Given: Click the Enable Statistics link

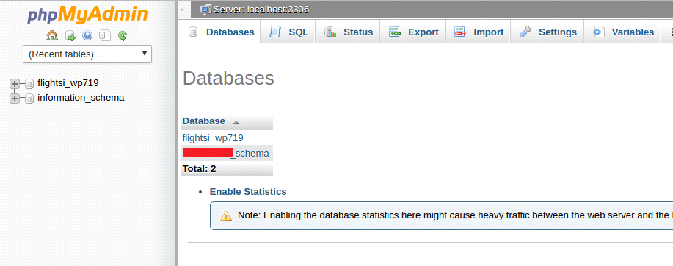Looking at the screenshot, I should [248, 192].
